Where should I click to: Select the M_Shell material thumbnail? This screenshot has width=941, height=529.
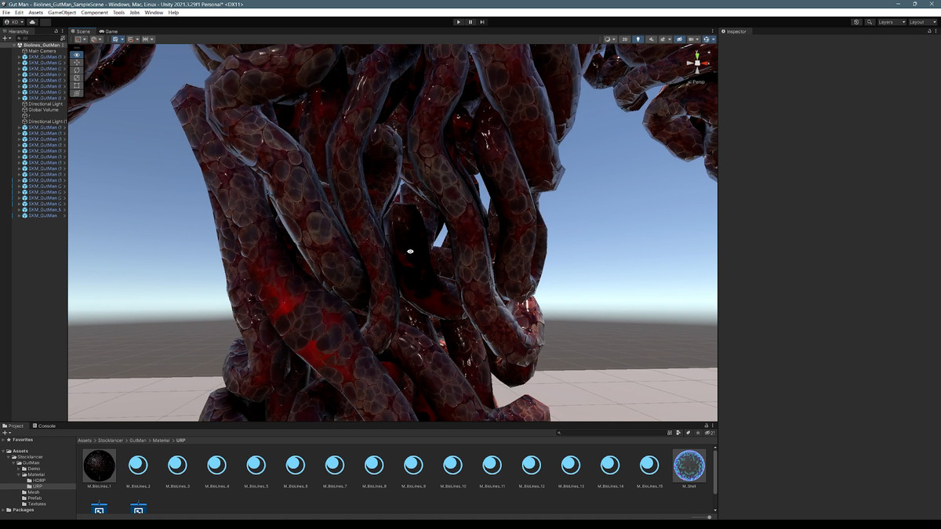click(x=689, y=466)
